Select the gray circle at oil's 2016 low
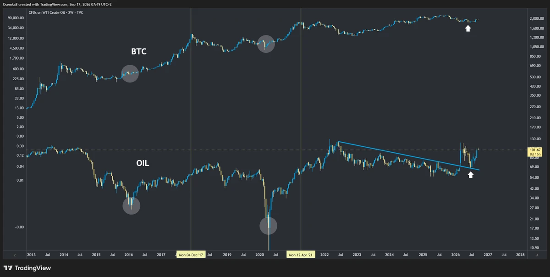Viewport: 550px width, 277px height. [131, 205]
